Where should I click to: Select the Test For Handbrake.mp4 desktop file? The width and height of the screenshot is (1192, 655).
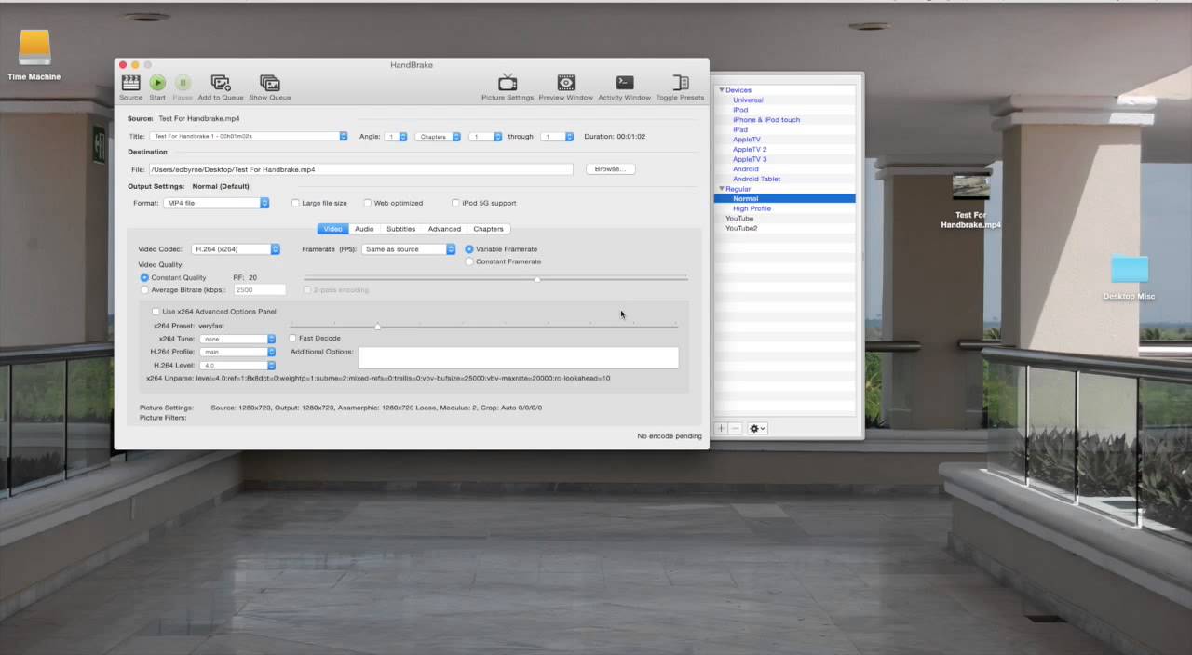pyautogui.click(x=970, y=187)
